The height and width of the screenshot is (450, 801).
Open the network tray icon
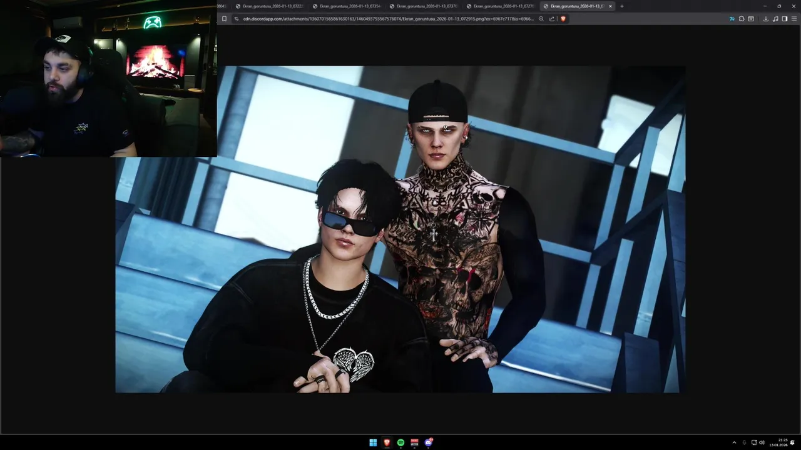pos(754,442)
